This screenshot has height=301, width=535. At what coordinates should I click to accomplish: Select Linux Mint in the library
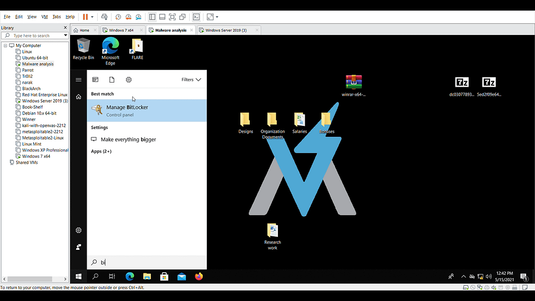point(31,144)
